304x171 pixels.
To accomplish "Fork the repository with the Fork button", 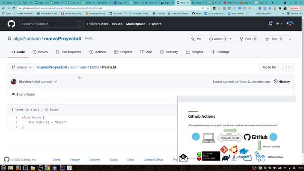I will point(248,39).
